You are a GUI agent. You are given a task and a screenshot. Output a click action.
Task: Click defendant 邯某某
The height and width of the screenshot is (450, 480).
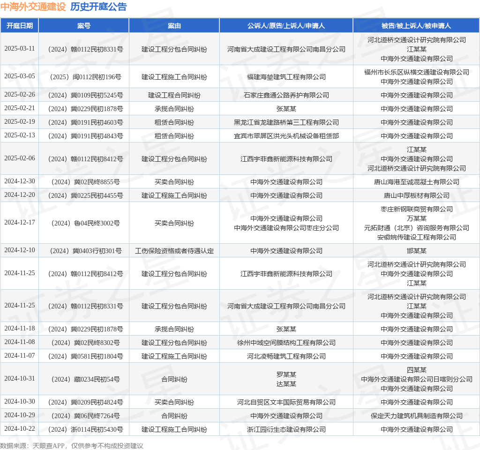pos(416,251)
